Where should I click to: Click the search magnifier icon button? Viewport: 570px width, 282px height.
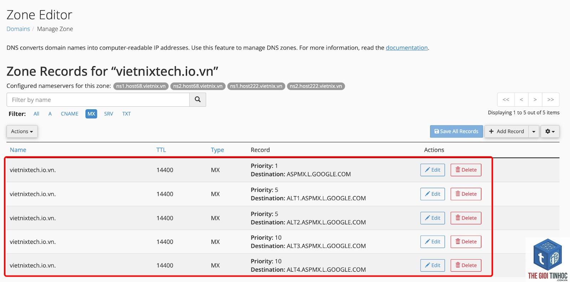pyautogui.click(x=198, y=100)
